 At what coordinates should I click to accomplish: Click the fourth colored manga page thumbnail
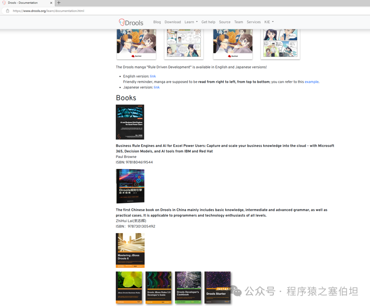(x=280, y=44)
